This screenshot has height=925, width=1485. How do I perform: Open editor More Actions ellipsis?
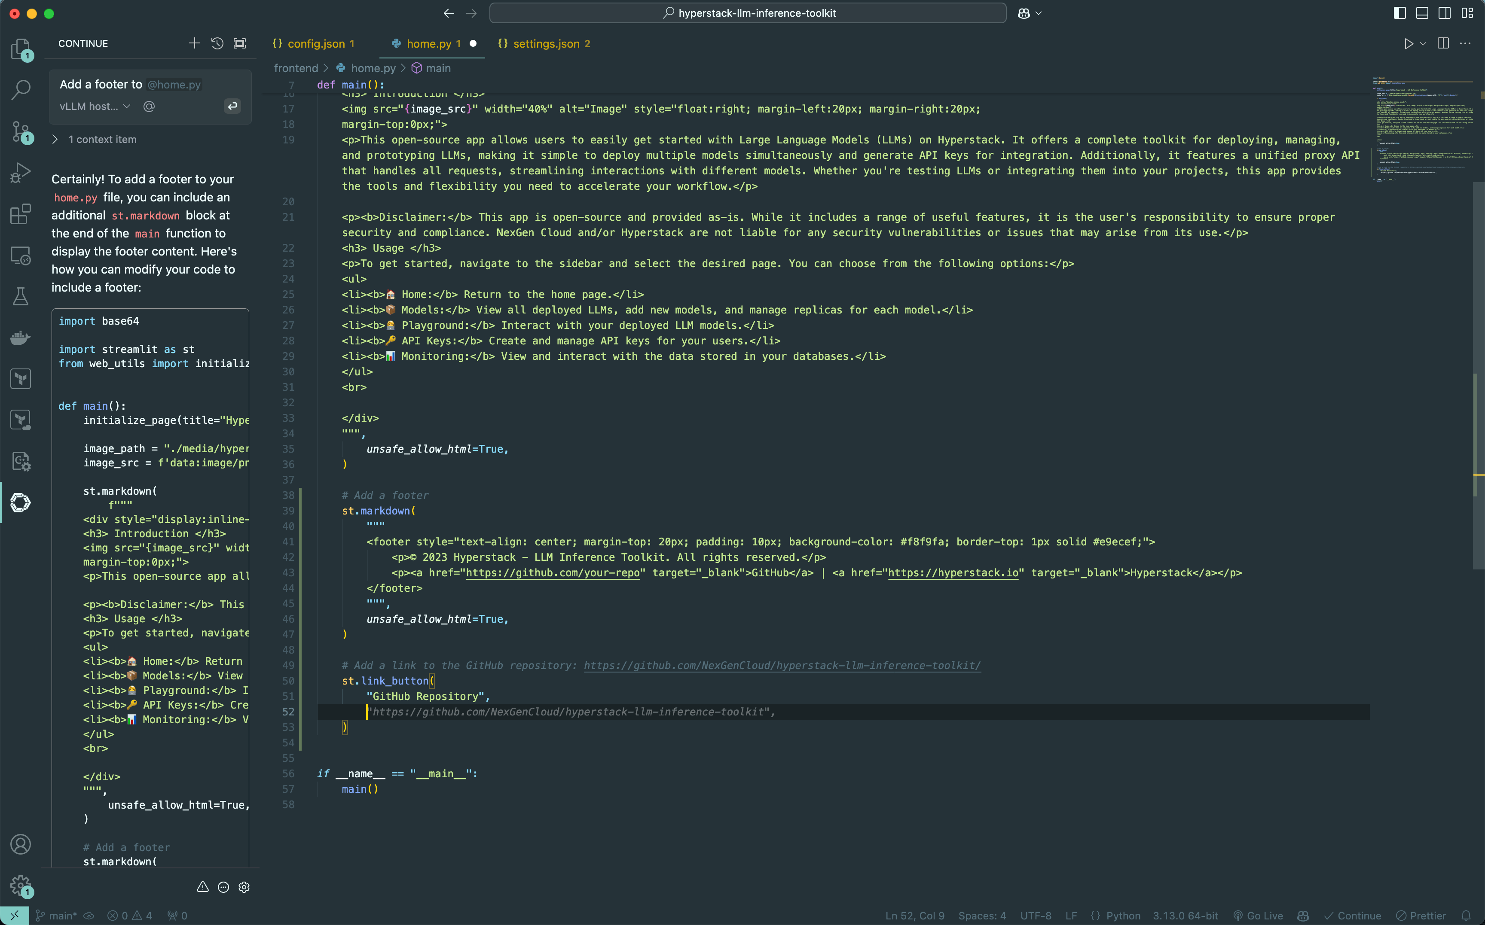pyautogui.click(x=1465, y=43)
